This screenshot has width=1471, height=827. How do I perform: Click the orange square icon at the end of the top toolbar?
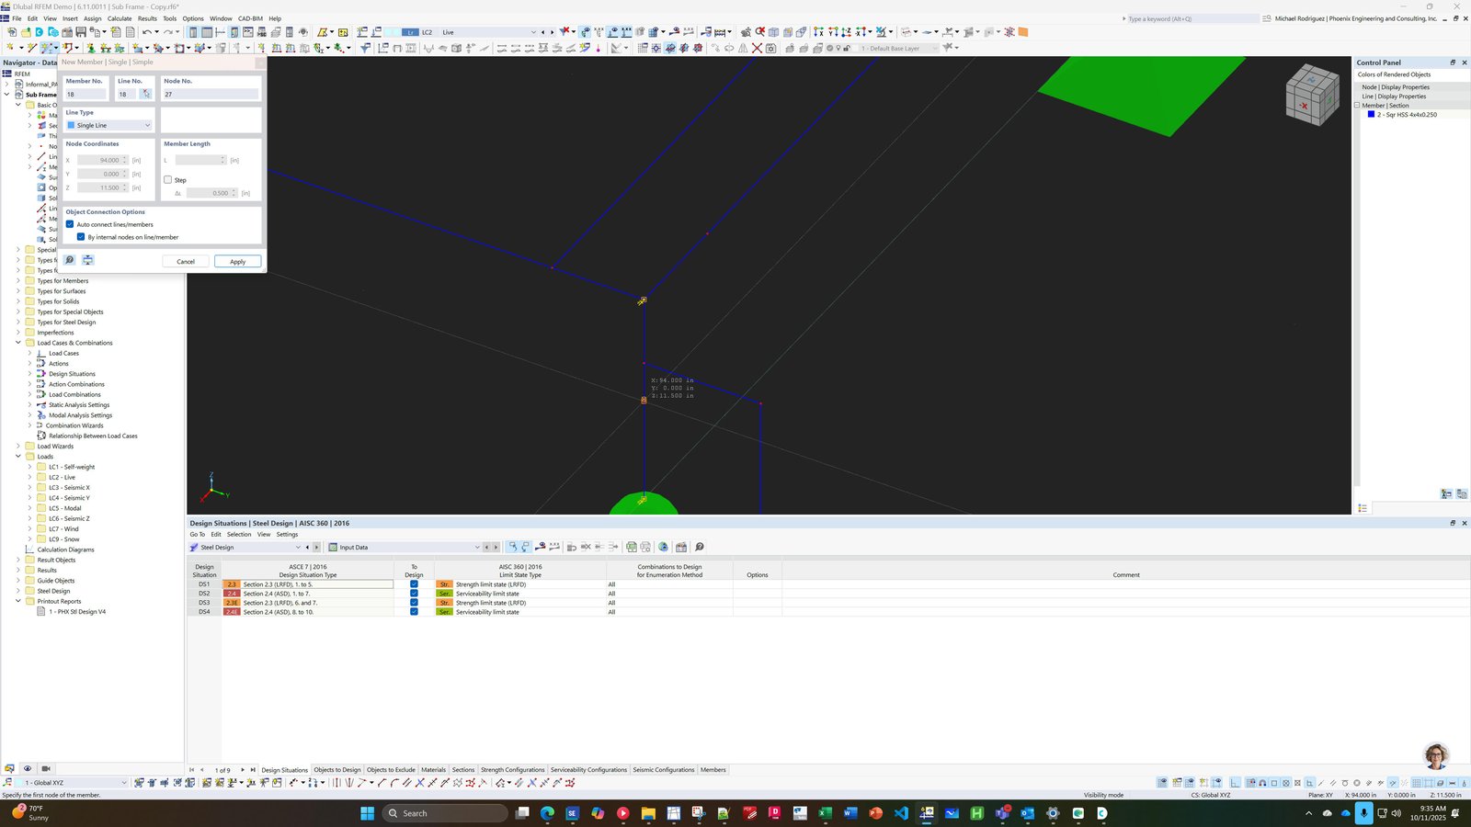pyautogui.click(x=1022, y=32)
